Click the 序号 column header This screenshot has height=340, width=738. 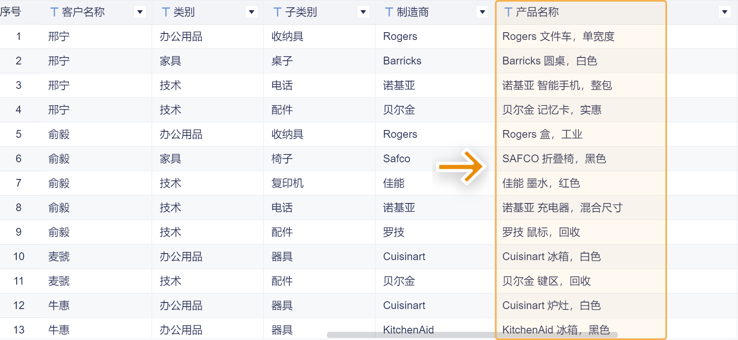(11, 12)
